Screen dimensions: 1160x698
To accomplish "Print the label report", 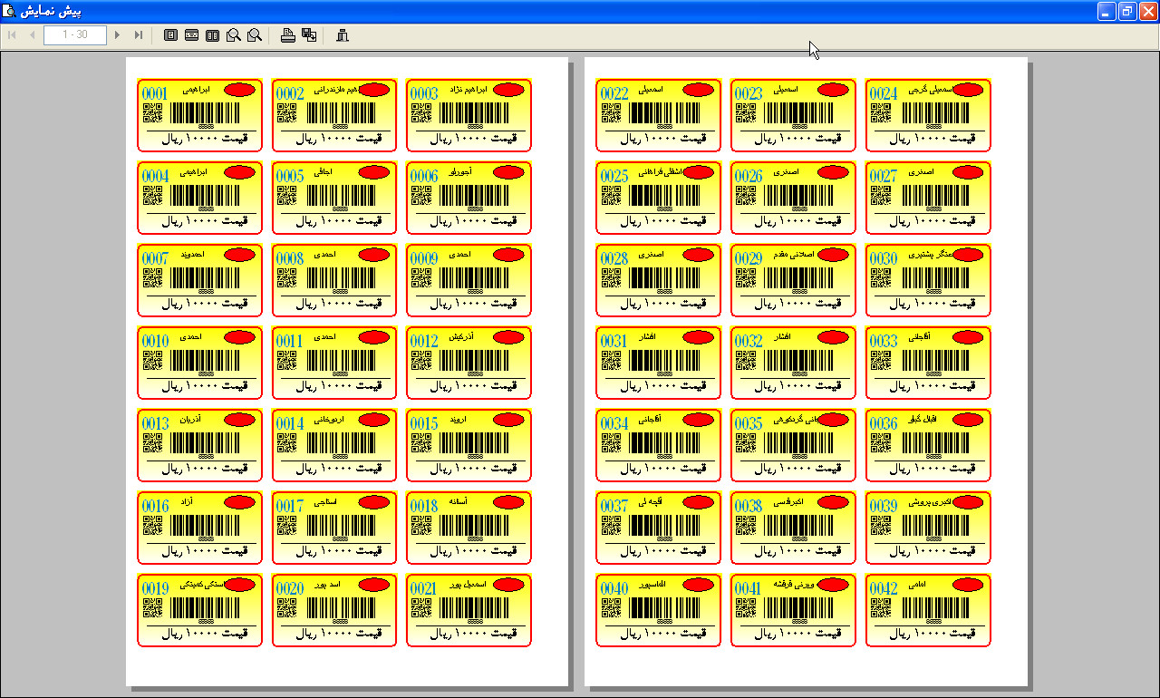I will [x=288, y=35].
